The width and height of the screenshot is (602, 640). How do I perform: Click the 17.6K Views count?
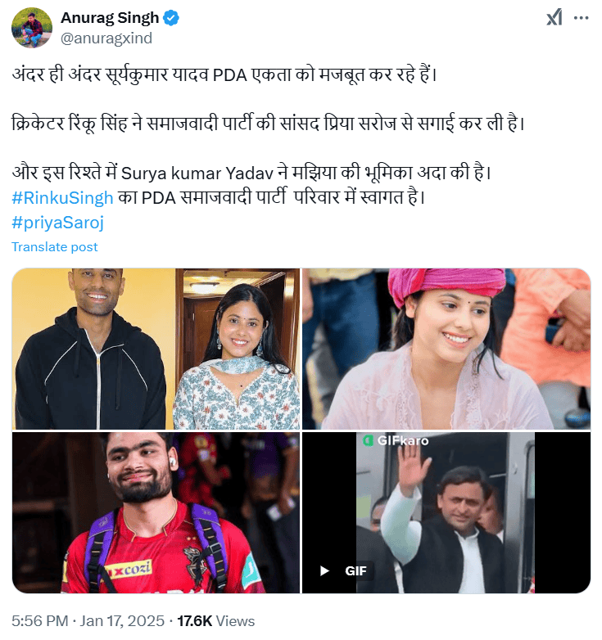[215, 621]
